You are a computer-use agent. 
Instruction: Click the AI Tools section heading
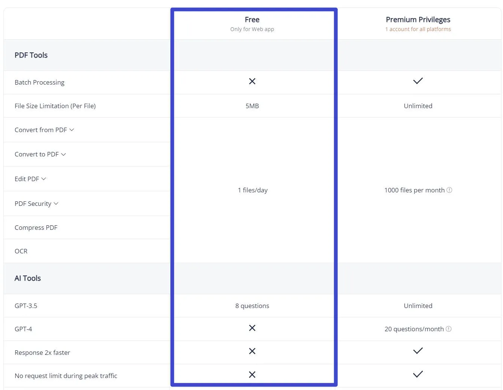(x=28, y=278)
